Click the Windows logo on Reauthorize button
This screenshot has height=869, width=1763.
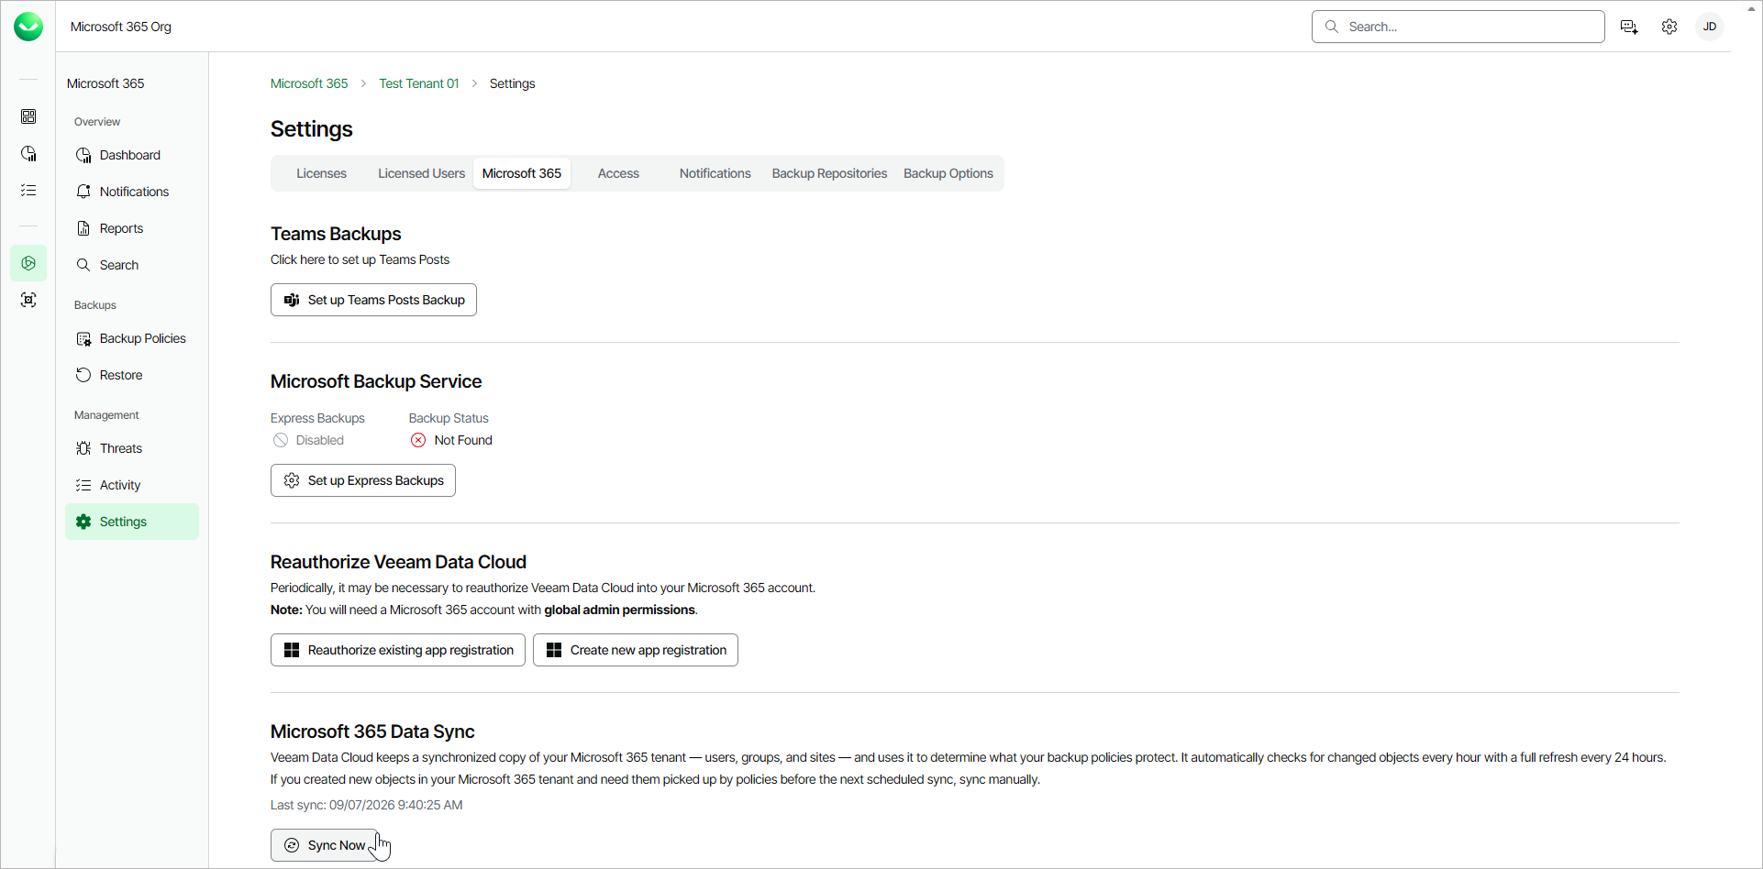[x=292, y=650]
